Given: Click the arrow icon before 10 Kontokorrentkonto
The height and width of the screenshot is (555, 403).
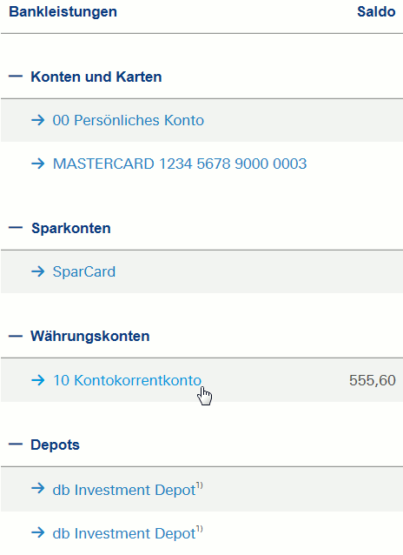Looking at the screenshot, I should (x=38, y=380).
